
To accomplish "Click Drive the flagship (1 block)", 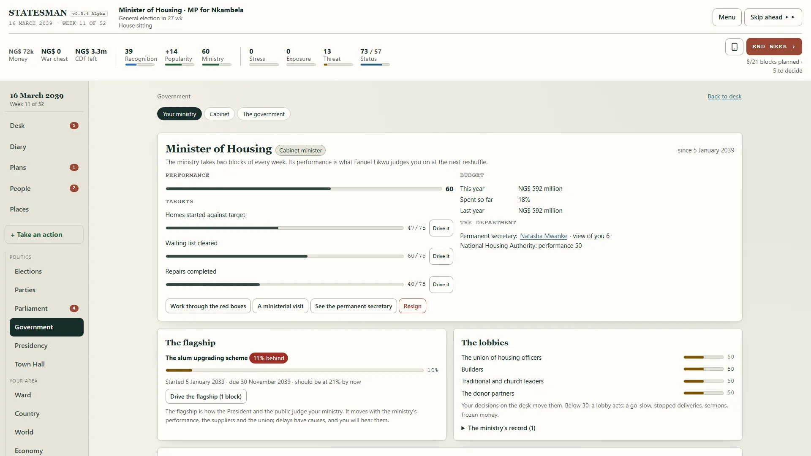I will click(206, 396).
